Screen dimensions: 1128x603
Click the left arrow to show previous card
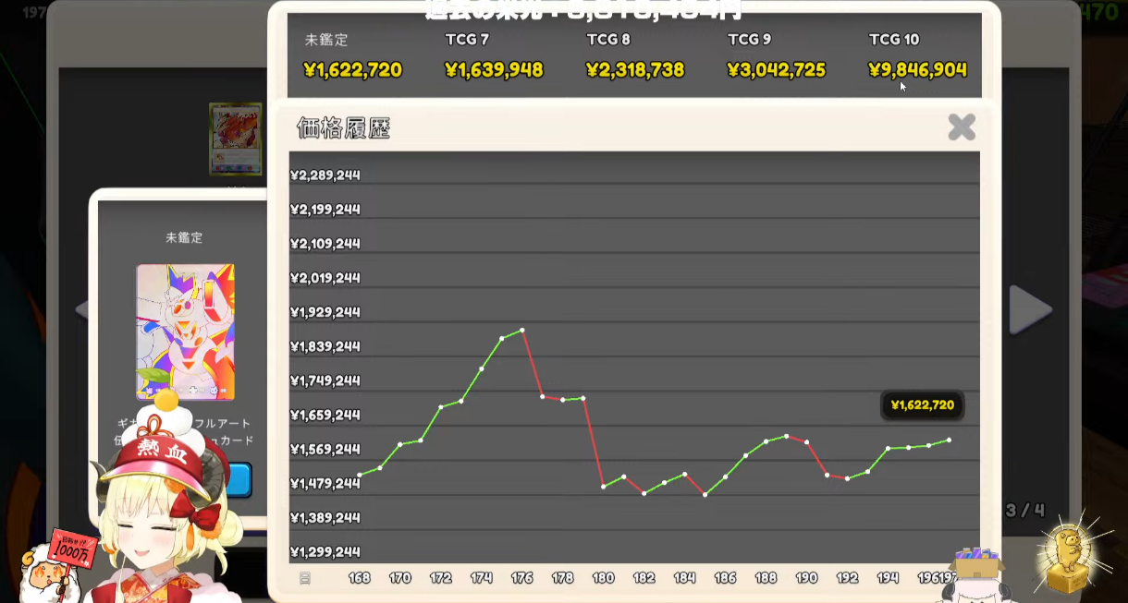click(x=81, y=309)
